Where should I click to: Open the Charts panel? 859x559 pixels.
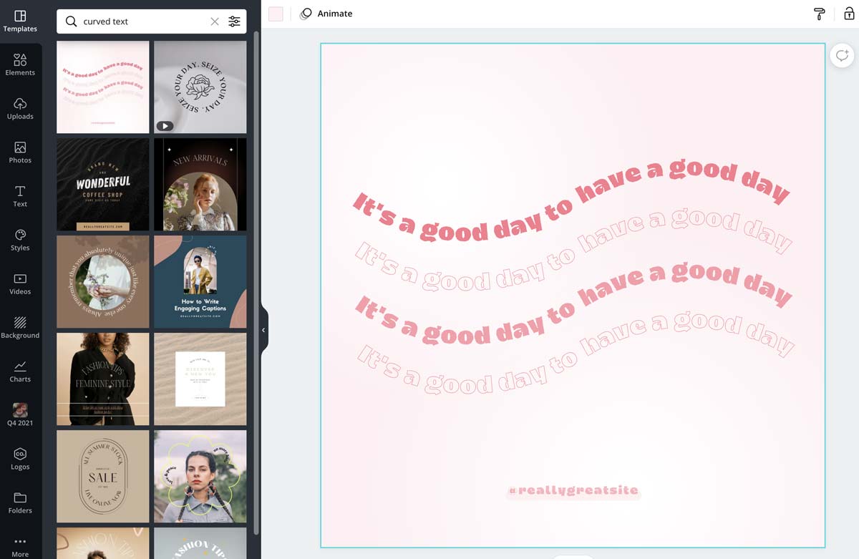[20, 371]
